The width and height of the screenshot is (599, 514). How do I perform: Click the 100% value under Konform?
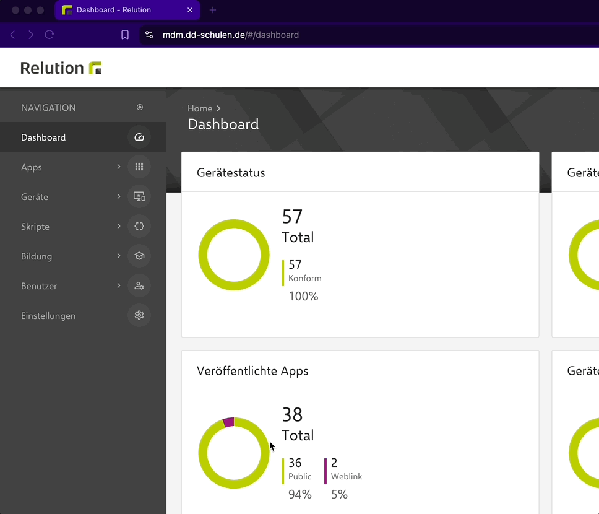point(303,297)
